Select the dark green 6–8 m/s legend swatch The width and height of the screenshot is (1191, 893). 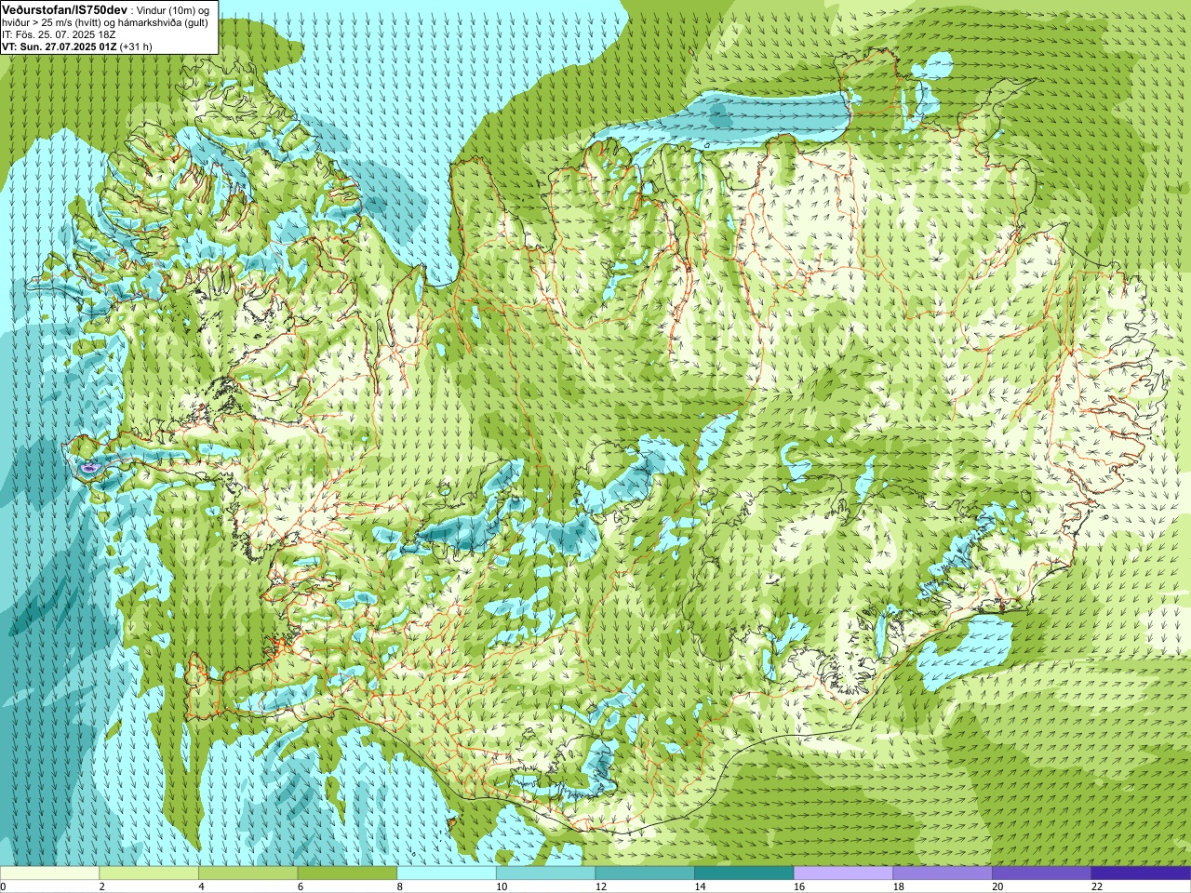(347, 873)
